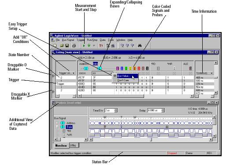Viewport: 230px width, 165px height.
Task: Click the binoculars Find icon
Action: coord(140,46)
